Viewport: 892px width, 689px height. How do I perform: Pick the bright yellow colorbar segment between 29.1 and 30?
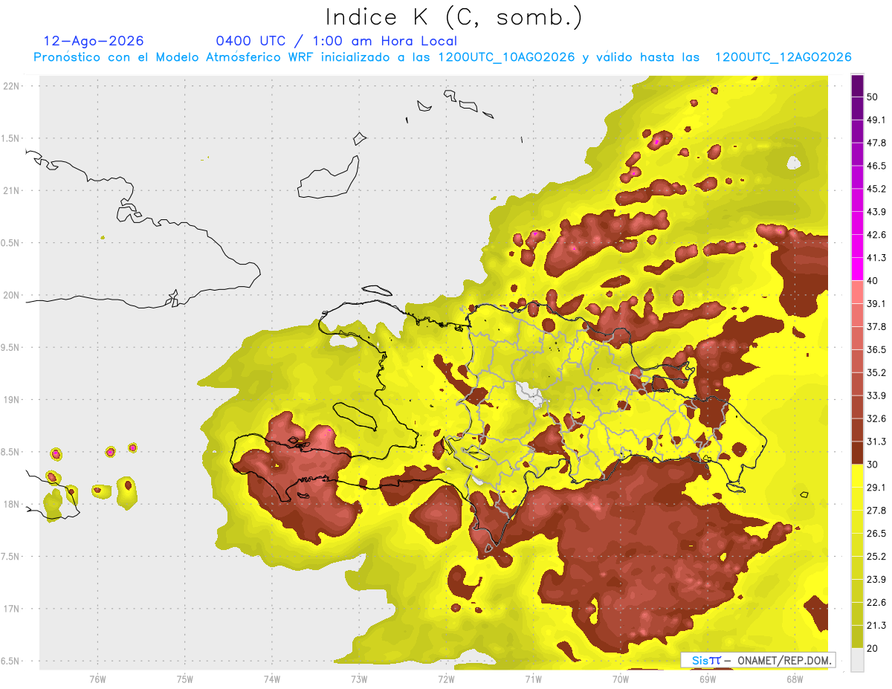tap(857, 476)
